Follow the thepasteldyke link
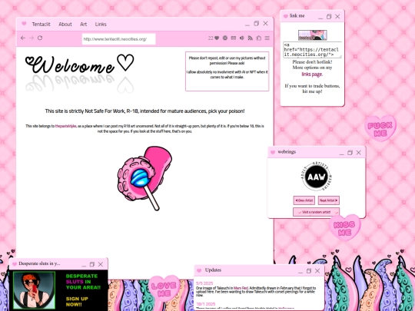The image size is (415, 311). (x=65, y=126)
